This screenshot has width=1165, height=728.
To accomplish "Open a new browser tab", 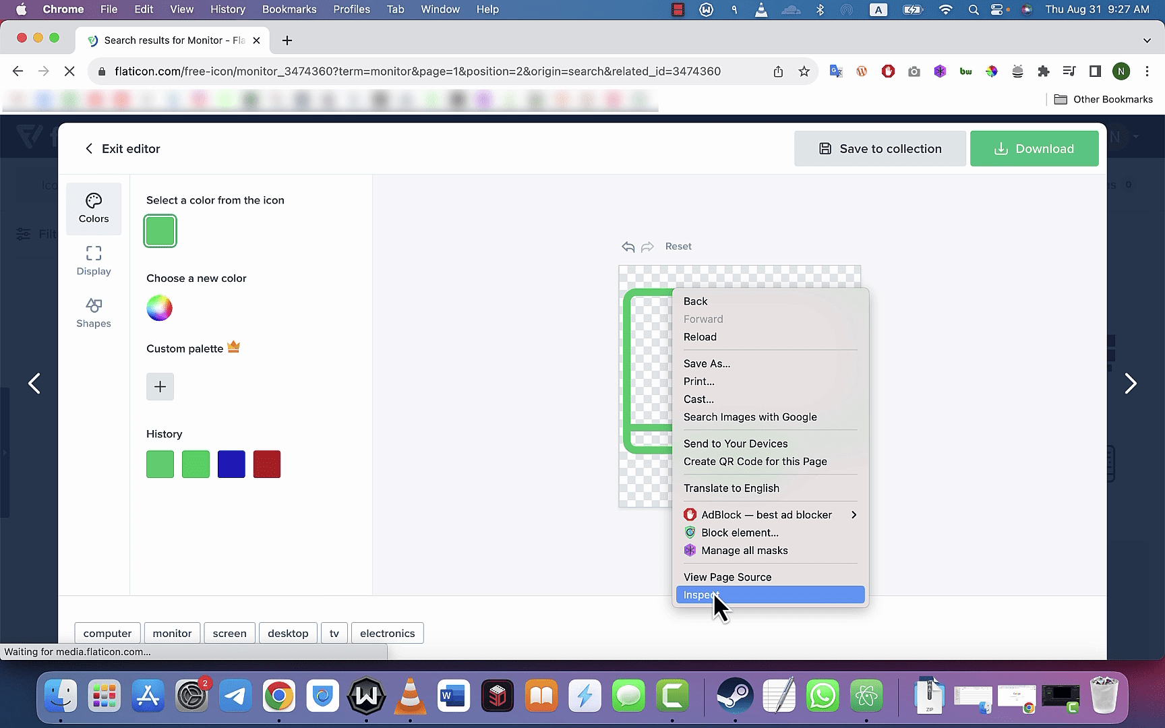I will click(x=287, y=40).
